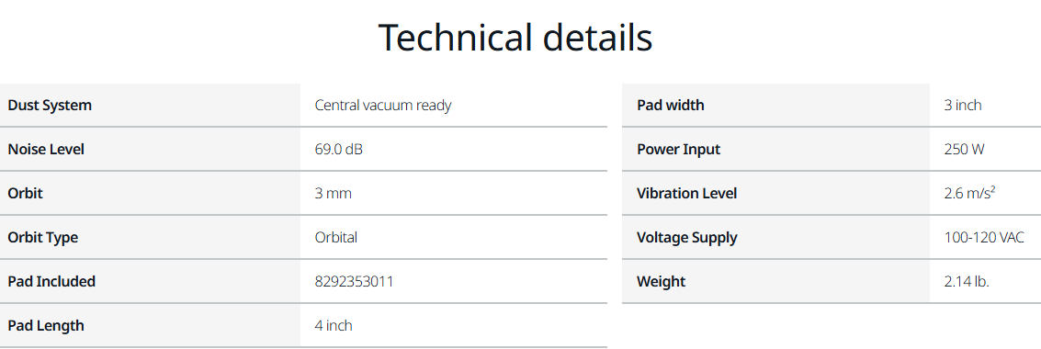1041x349 pixels.
Task: Select the Dust System label
Action: click(50, 105)
